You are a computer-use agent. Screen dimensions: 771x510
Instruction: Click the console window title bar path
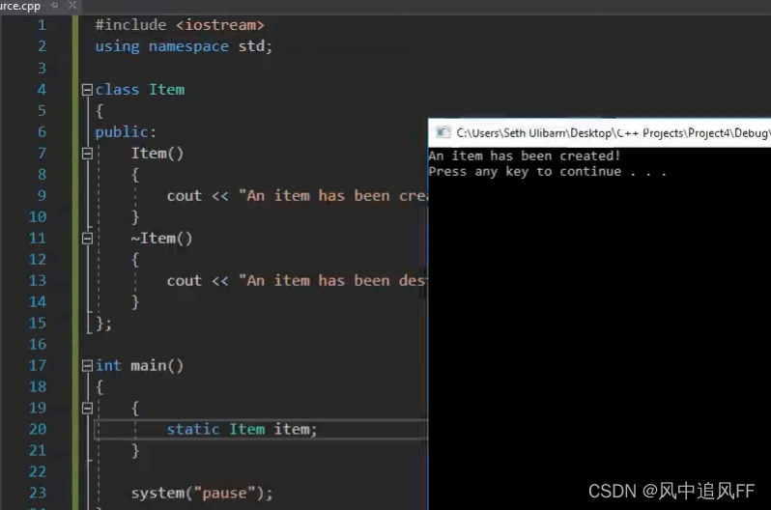(x=613, y=132)
